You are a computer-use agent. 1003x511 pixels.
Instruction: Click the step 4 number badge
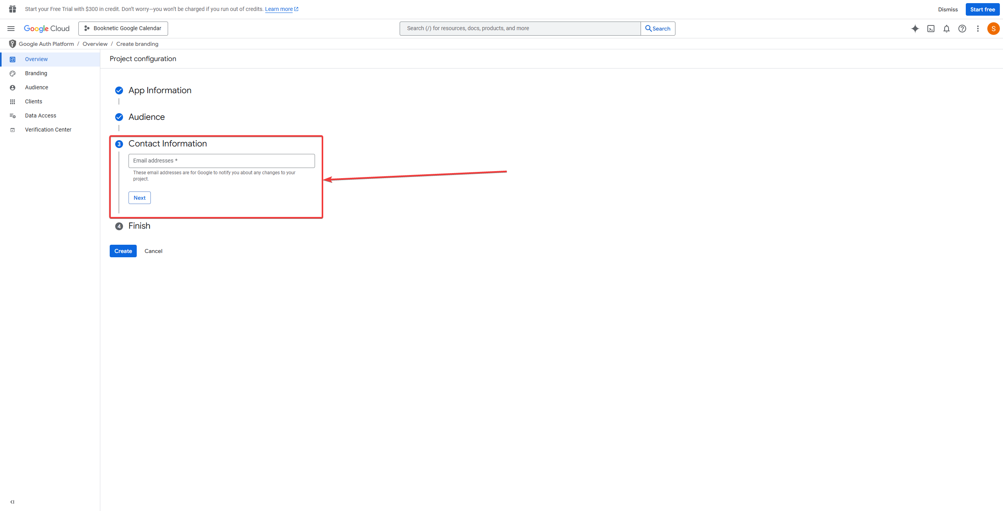pos(119,226)
